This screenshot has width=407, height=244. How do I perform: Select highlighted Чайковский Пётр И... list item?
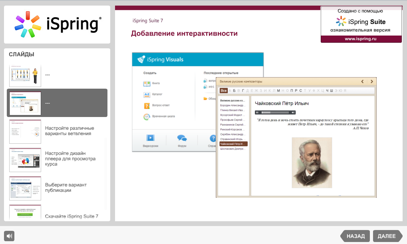pyautogui.click(x=233, y=144)
